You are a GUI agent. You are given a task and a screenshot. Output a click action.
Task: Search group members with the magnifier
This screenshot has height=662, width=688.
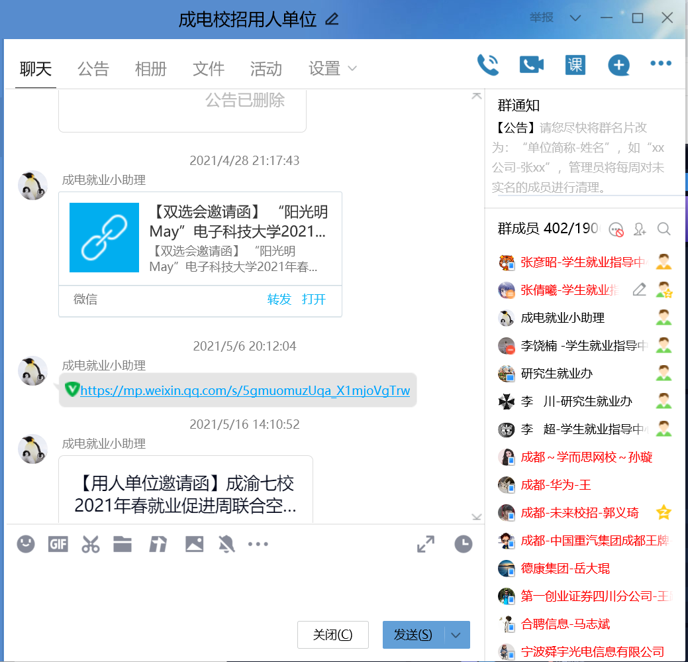click(x=663, y=229)
